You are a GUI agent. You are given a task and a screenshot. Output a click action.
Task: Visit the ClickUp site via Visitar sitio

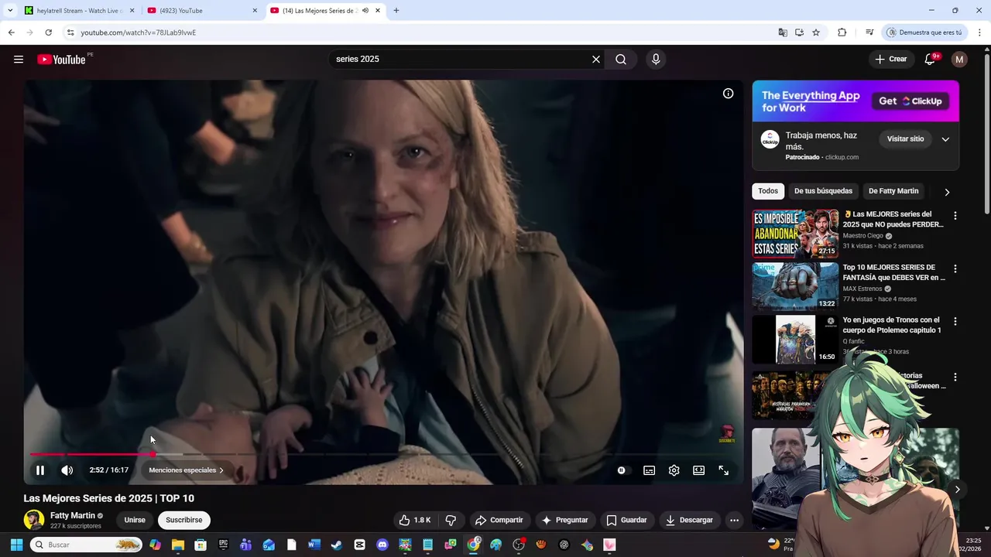click(906, 138)
